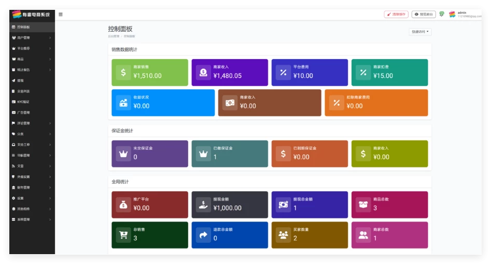
Task: Open the green notification bell icon
Action: (442, 14)
